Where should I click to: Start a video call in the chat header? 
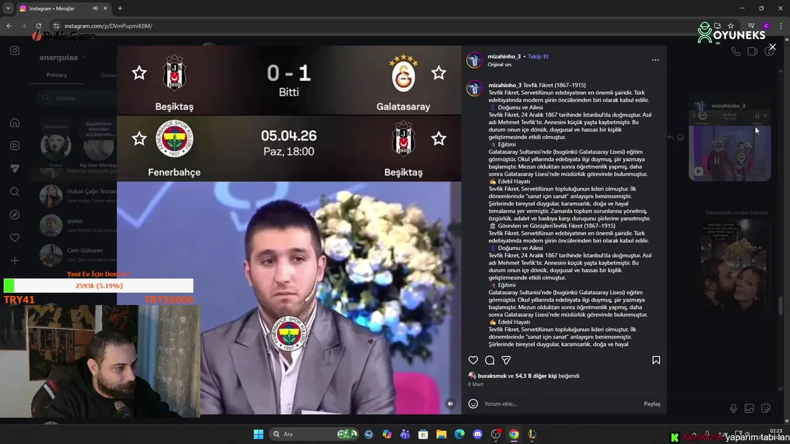point(752,52)
